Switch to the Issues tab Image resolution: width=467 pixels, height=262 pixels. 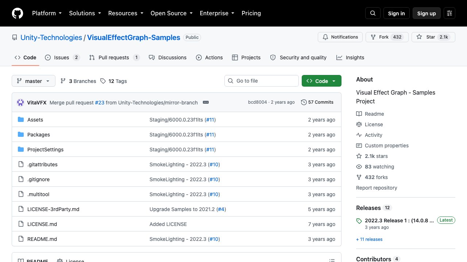62,57
